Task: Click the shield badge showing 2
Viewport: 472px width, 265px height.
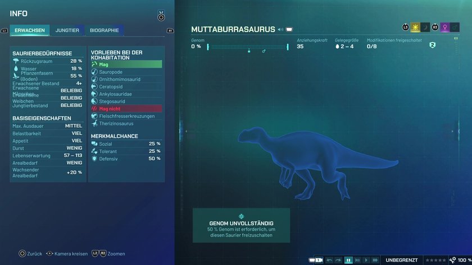Action: tap(433, 45)
